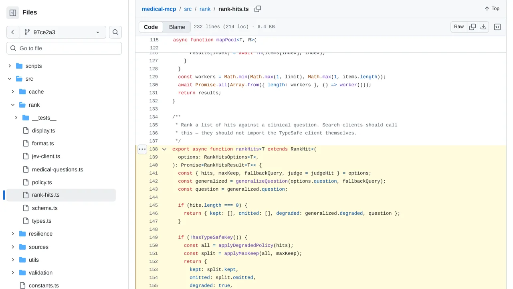This screenshot has width=513, height=289.
Task: Open the 97ce2a3 branch selector dropdown
Action: (x=63, y=32)
